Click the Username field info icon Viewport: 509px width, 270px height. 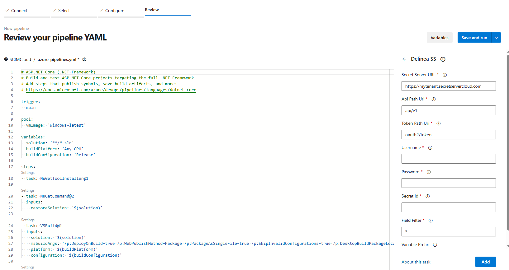click(x=430, y=148)
